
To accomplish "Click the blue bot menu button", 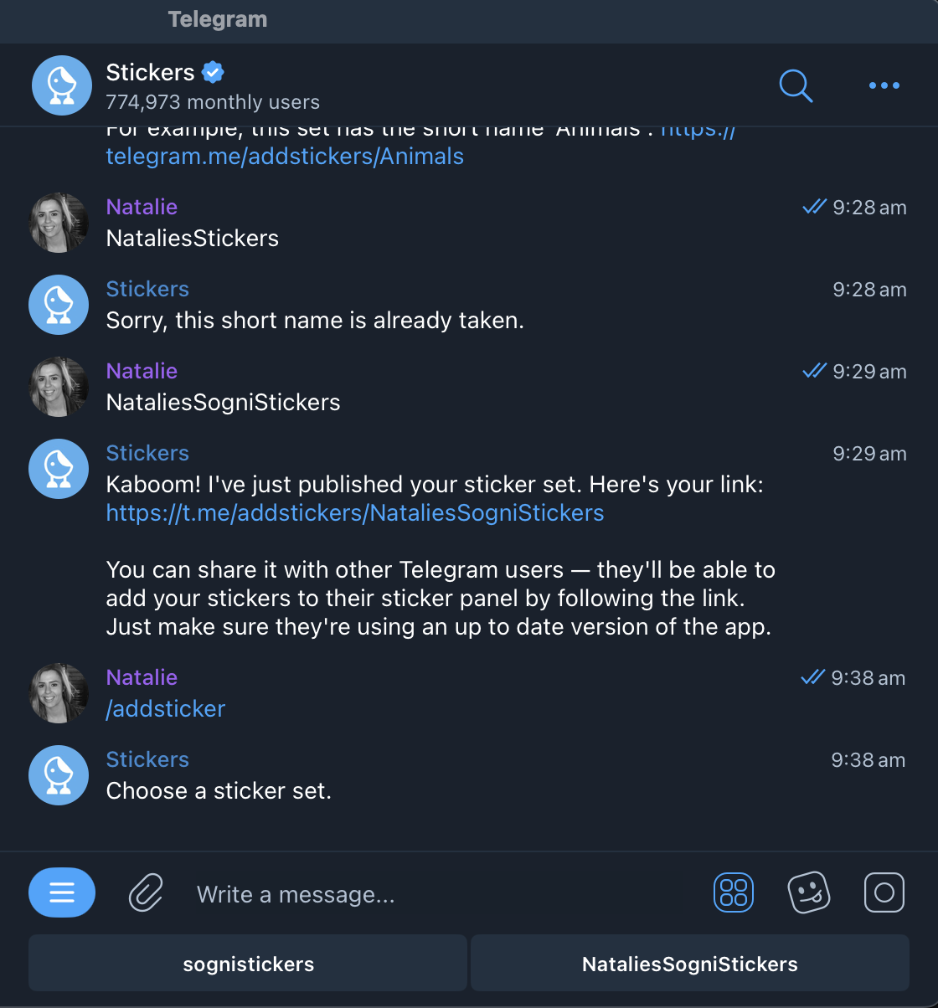I will click(62, 892).
